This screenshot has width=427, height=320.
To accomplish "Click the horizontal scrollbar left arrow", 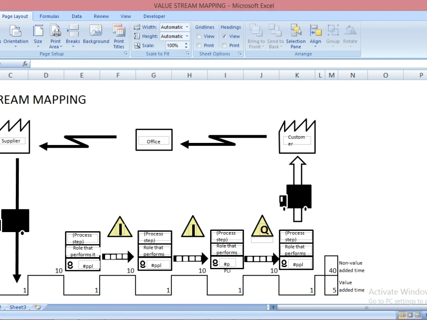I will tap(273, 307).
